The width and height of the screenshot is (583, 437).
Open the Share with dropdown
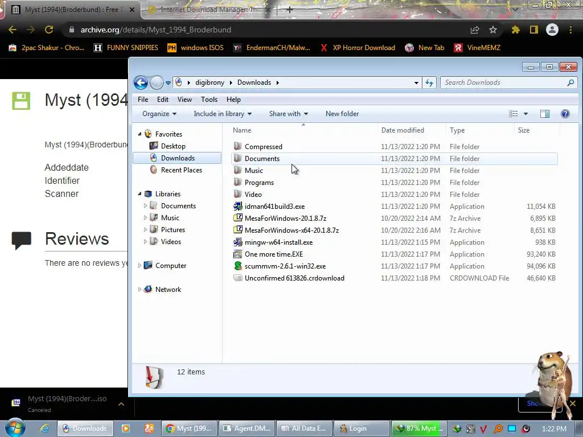(x=289, y=114)
